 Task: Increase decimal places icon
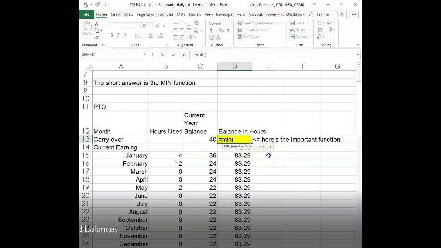(x=211, y=37)
